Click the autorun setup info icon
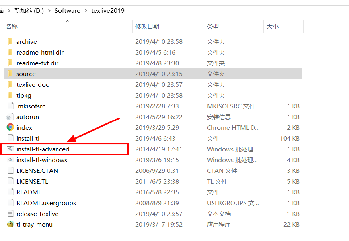 coord(10,117)
